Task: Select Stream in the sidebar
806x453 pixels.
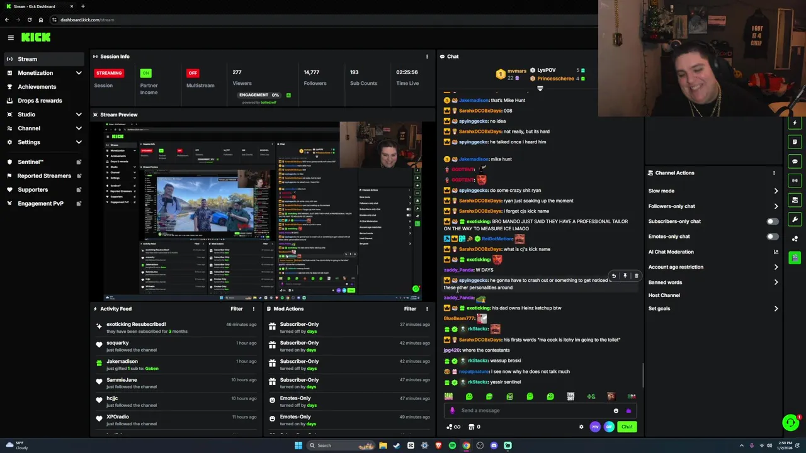Action: (43, 59)
